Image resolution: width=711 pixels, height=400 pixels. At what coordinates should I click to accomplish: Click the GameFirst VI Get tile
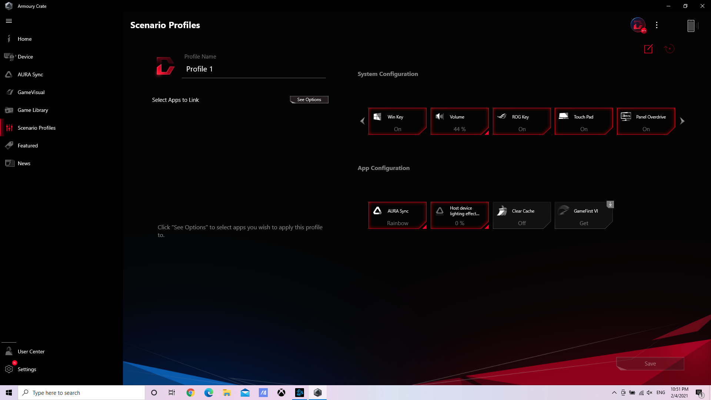(x=584, y=216)
